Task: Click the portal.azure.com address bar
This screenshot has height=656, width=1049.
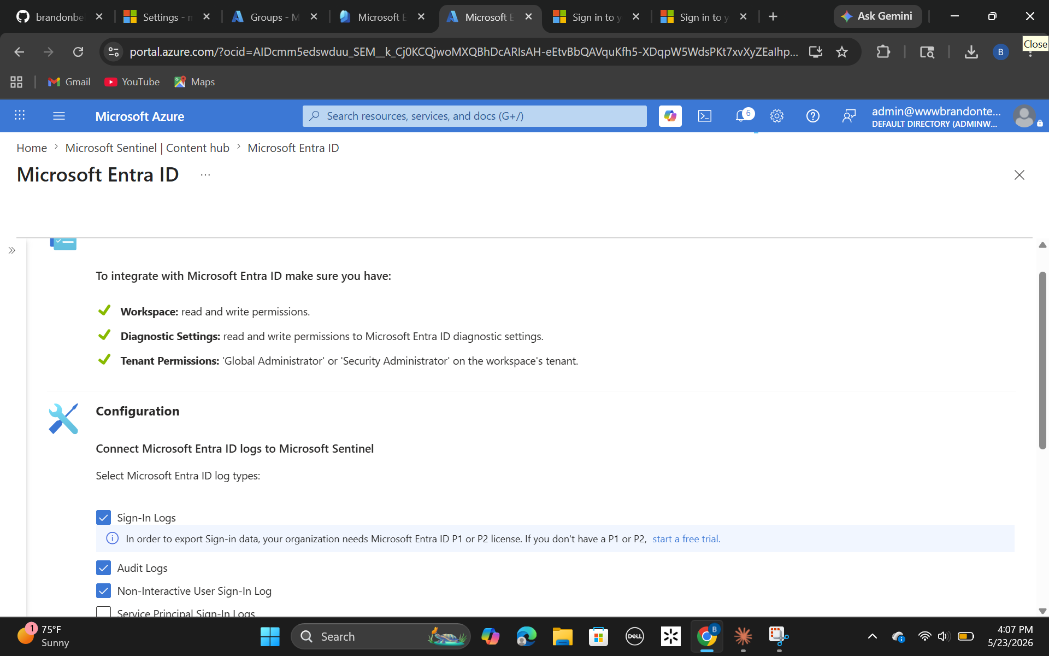Action: pyautogui.click(x=463, y=52)
